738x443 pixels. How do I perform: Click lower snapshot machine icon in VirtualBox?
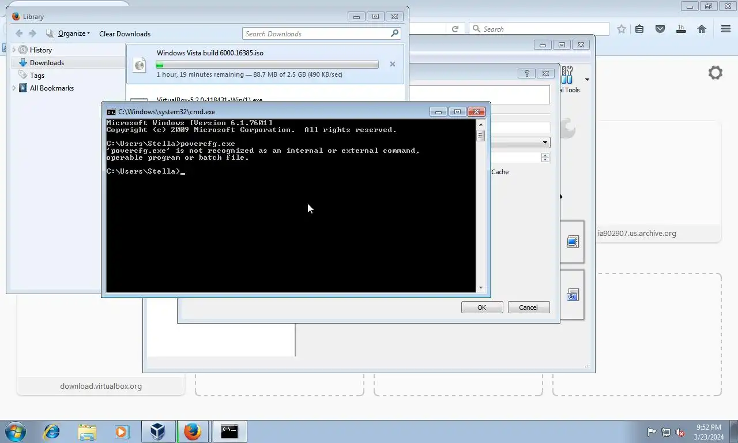[x=573, y=295]
